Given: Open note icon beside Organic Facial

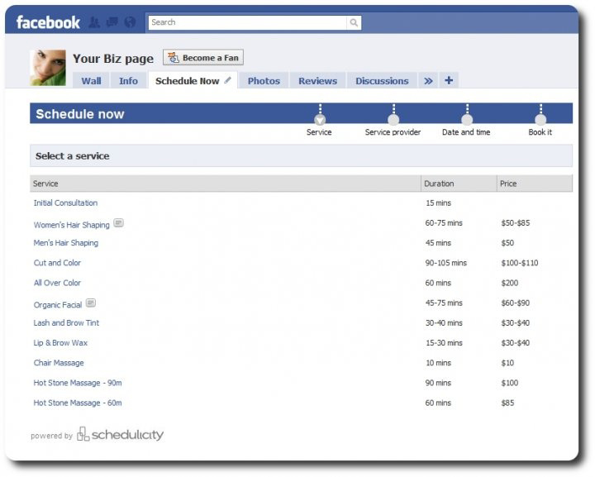Looking at the screenshot, I should pyautogui.click(x=91, y=303).
